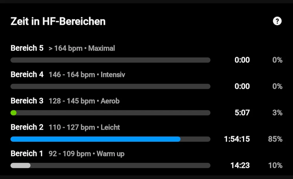Select the 'Bereich 5' label
Screen dimensions: 293x179
pyautogui.click(x=27, y=48)
